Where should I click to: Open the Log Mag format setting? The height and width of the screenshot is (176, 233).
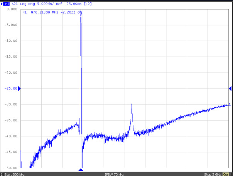[x=30, y=3]
